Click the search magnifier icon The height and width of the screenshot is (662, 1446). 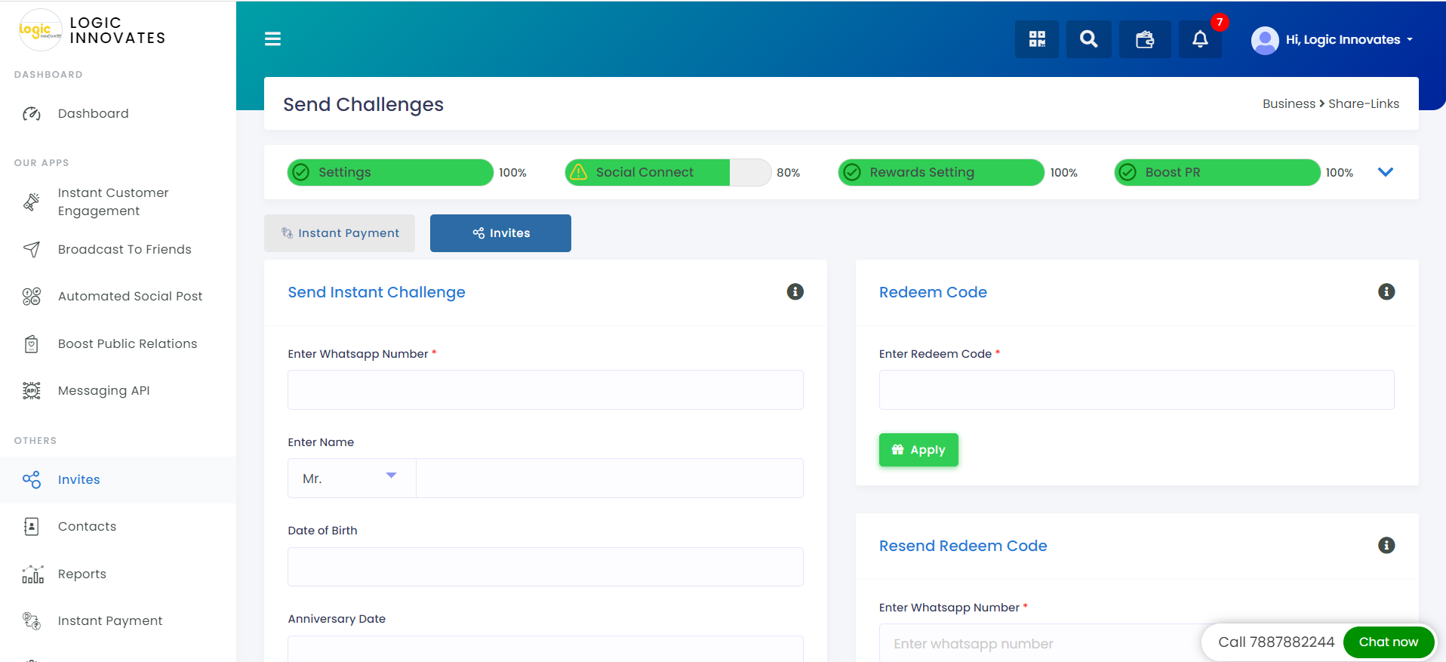click(x=1088, y=39)
